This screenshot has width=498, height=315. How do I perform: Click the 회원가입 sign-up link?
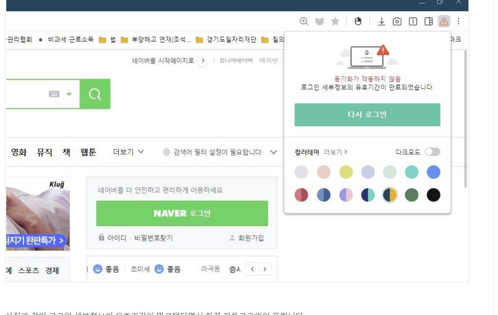pyautogui.click(x=251, y=238)
